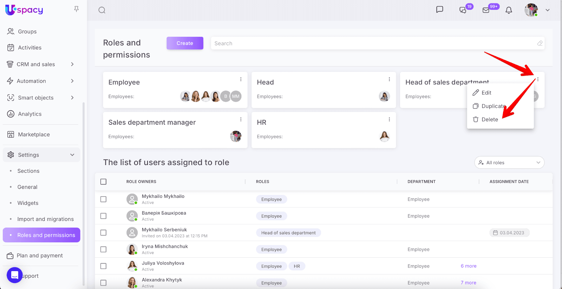Click into the roles Search field

[372, 44]
